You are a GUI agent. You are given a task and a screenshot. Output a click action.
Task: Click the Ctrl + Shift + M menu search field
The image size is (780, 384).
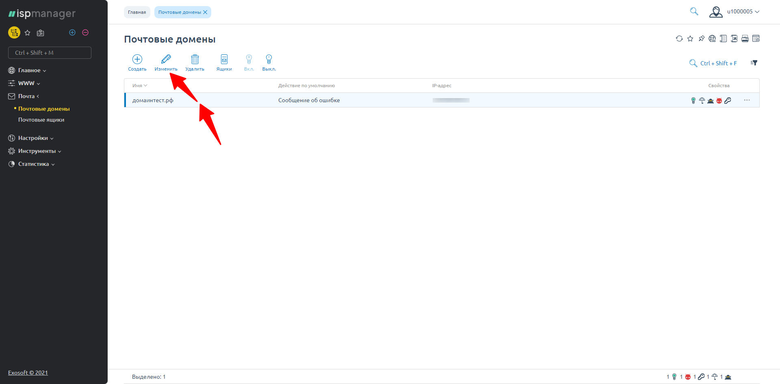click(50, 53)
